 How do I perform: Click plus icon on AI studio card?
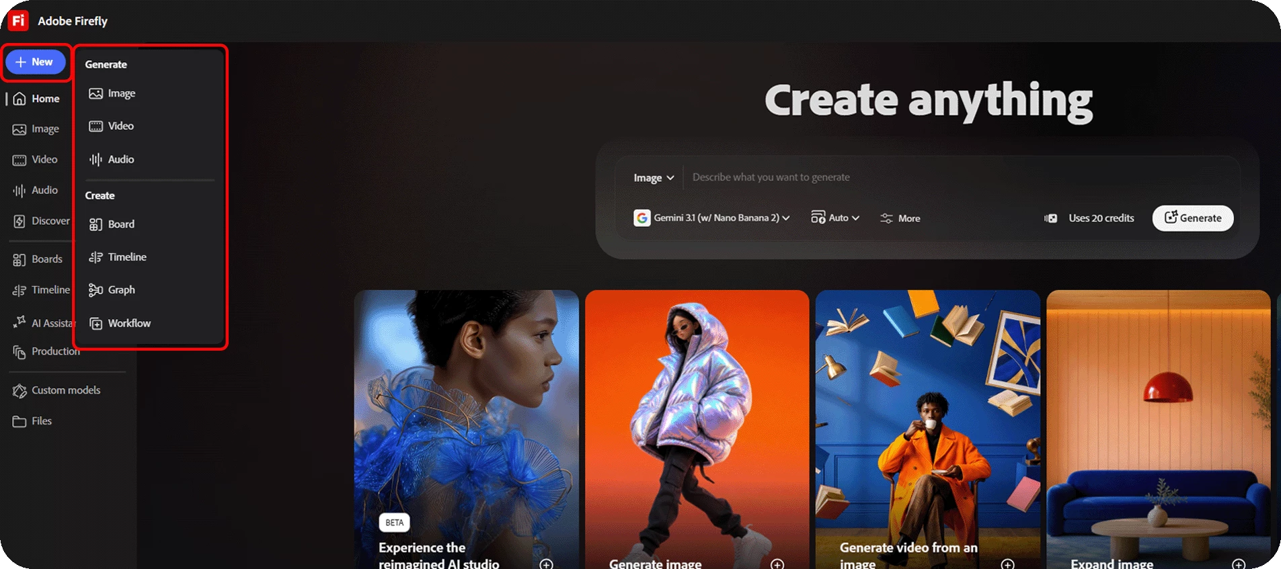[x=547, y=564]
